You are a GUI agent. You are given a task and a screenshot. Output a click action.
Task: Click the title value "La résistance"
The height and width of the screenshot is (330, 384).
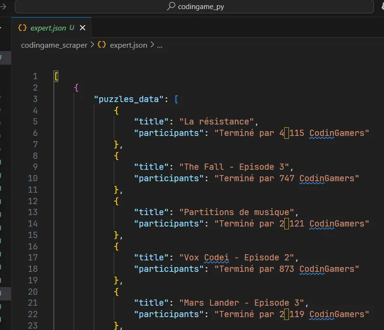click(x=216, y=122)
